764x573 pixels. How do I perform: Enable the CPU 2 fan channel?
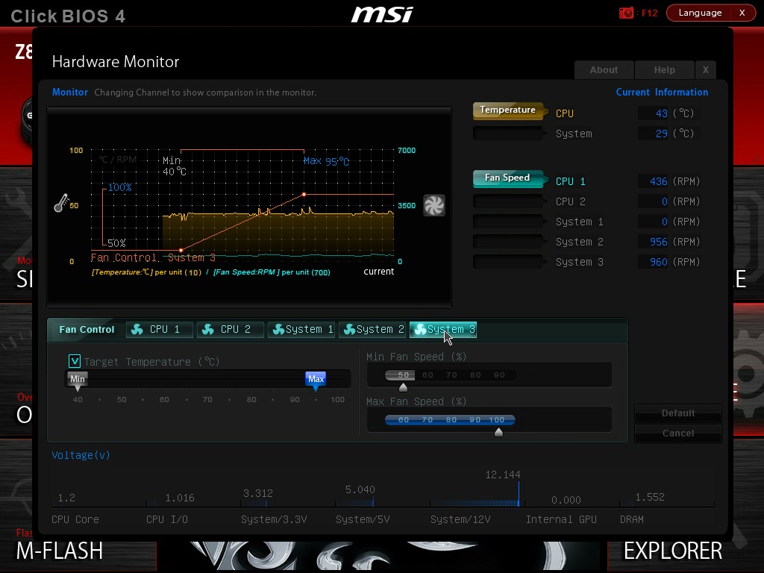click(x=508, y=201)
